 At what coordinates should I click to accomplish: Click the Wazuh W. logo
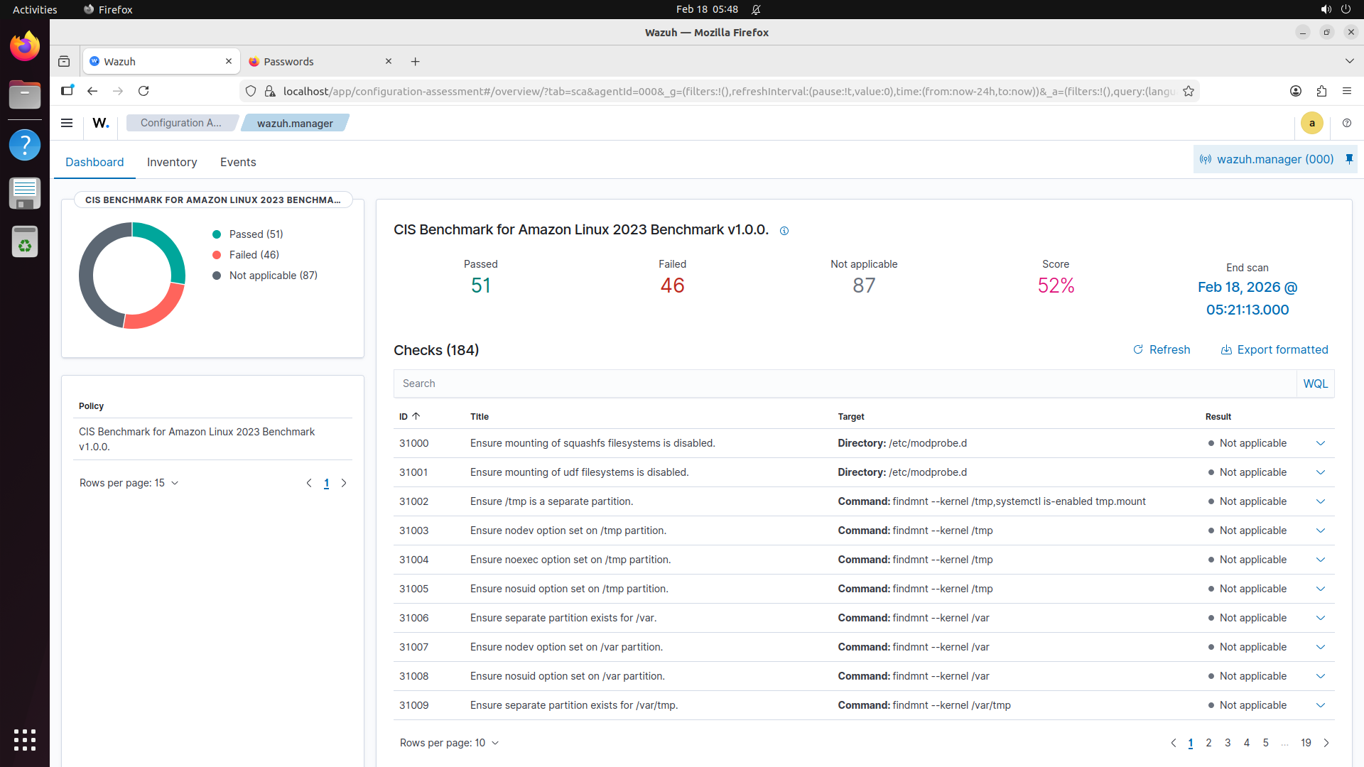click(x=101, y=123)
